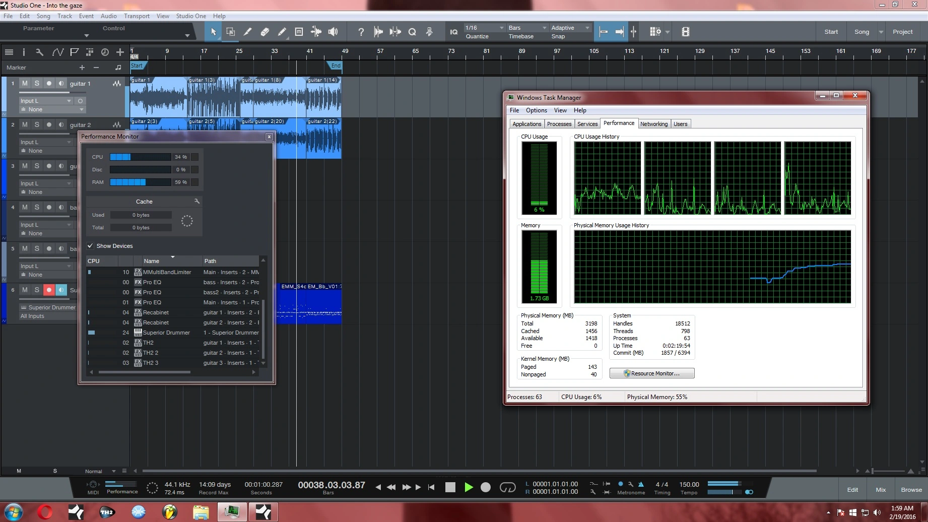Switch to Networking tab in Task Manager

(654, 124)
